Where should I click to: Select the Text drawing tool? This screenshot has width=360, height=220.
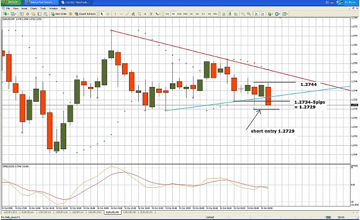(x=145, y=14)
